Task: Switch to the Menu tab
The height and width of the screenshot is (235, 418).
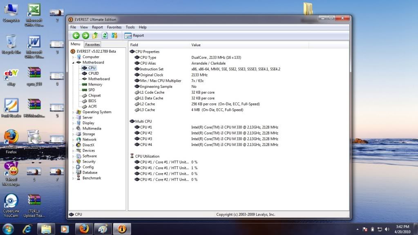Action: [x=76, y=44]
